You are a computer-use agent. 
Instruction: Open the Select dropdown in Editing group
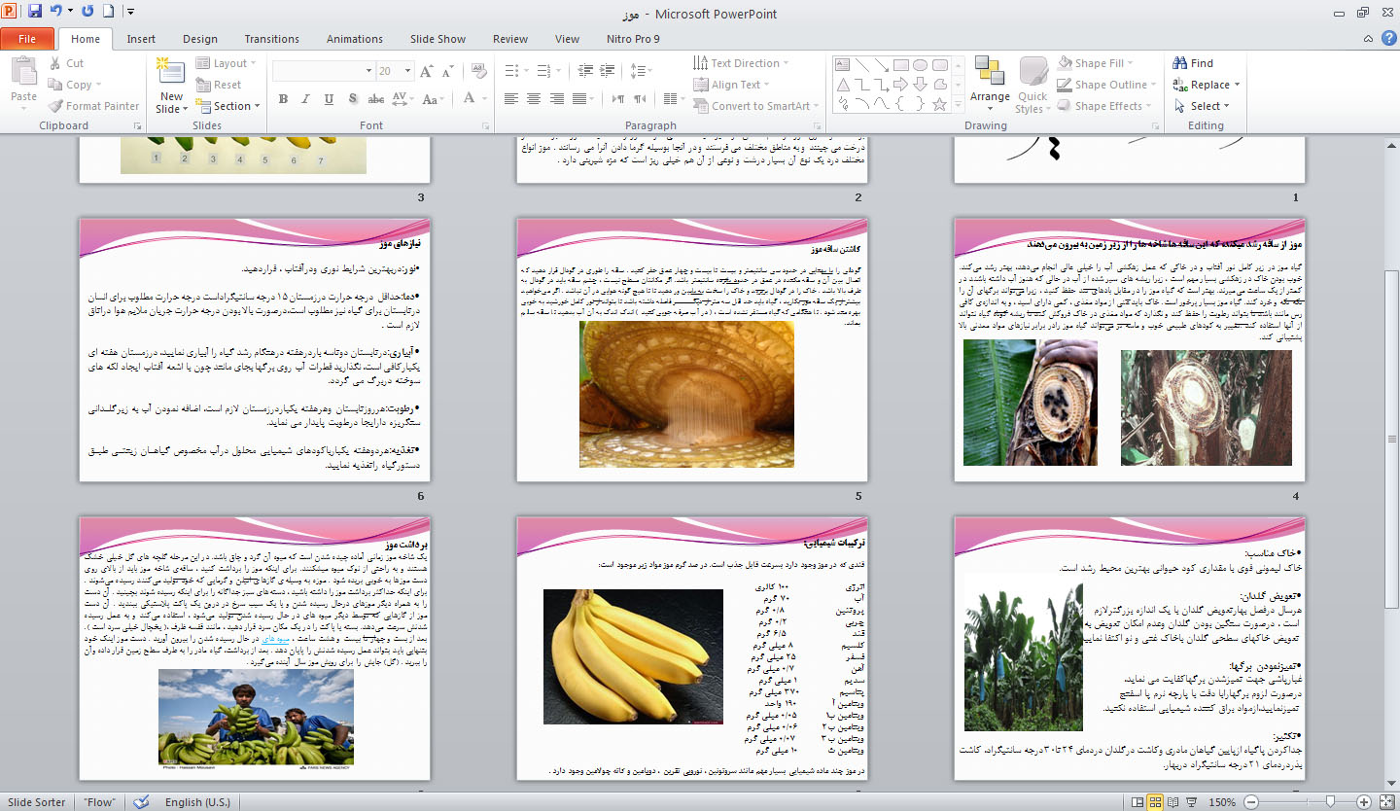1204,106
